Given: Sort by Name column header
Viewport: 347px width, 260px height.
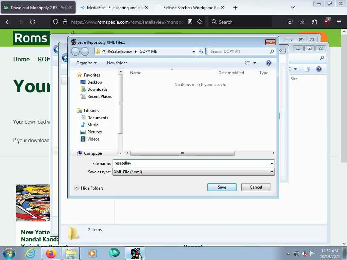Looking at the screenshot, I should click(x=136, y=72).
